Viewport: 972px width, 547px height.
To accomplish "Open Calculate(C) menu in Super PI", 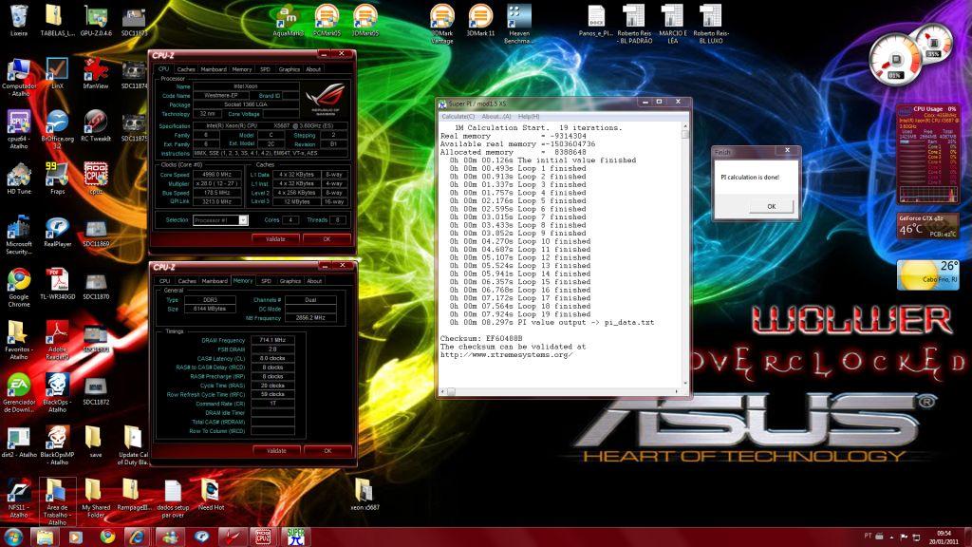I will tap(458, 117).
